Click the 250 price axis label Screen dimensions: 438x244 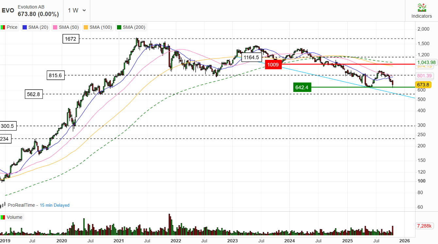tap(421, 134)
